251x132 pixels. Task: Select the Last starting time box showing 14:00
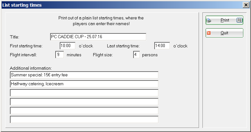[x=162, y=46]
